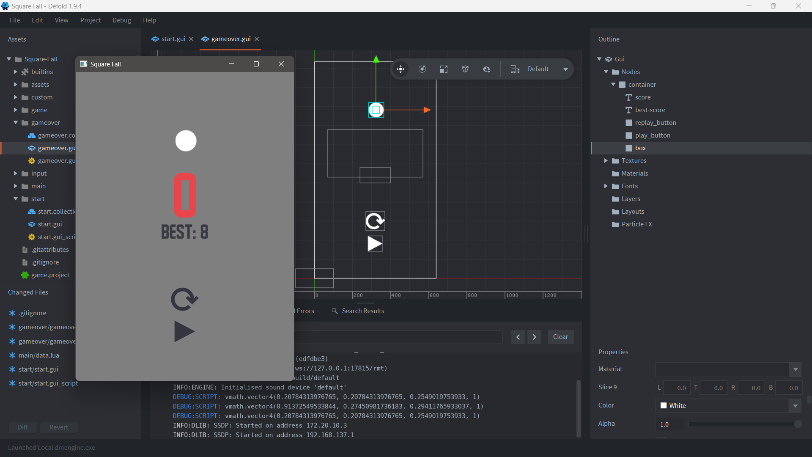
Task: Select the box node in the Outline
Action: coord(640,148)
